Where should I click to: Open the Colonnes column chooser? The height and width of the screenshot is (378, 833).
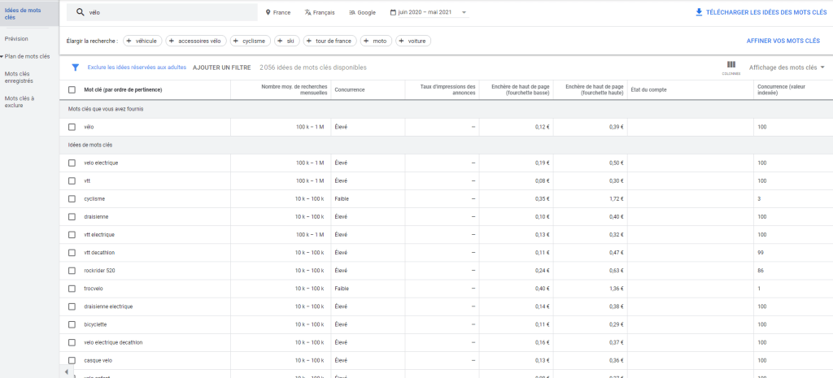pyautogui.click(x=731, y=67)
